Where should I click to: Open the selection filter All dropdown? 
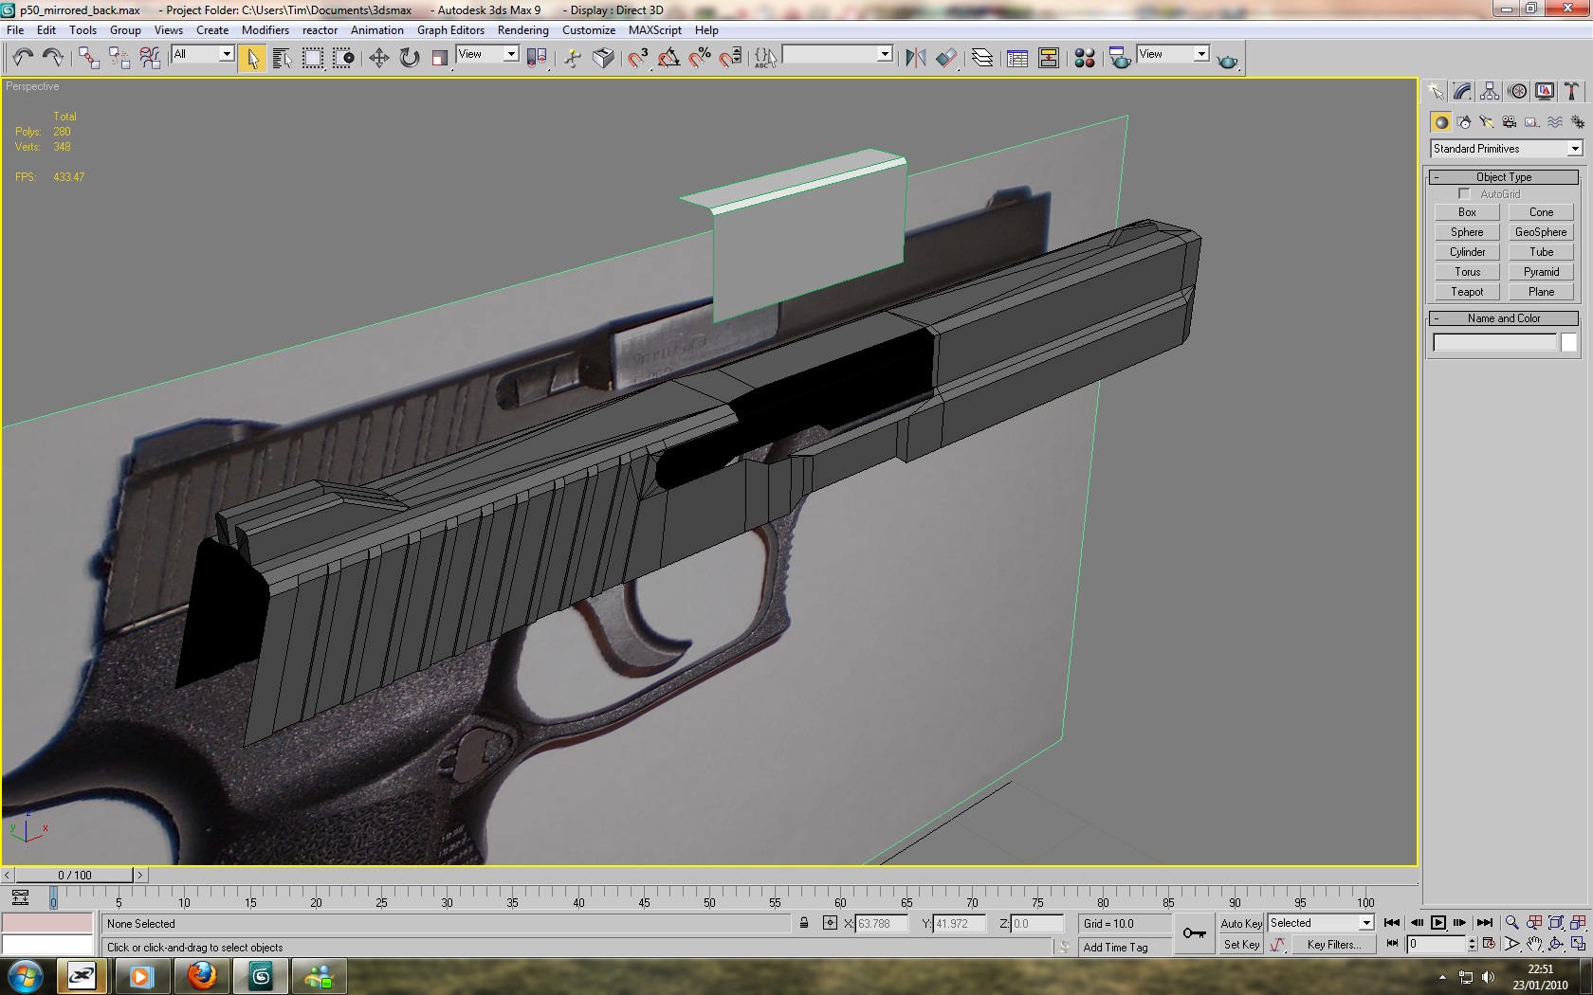tap(203, 55)
